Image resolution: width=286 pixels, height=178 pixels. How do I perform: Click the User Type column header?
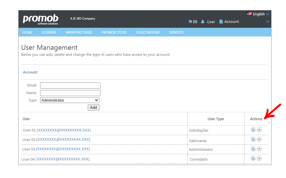point(216,119)
